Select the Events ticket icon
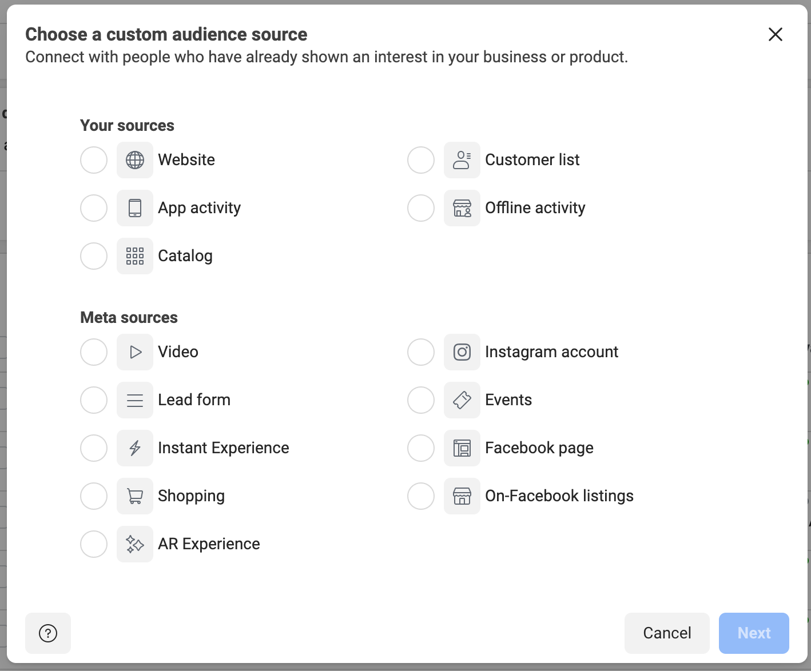The width and height of the screenshot is (811, 671). coord(462,400)
